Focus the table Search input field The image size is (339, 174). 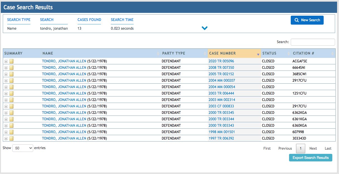coord(313,42)
